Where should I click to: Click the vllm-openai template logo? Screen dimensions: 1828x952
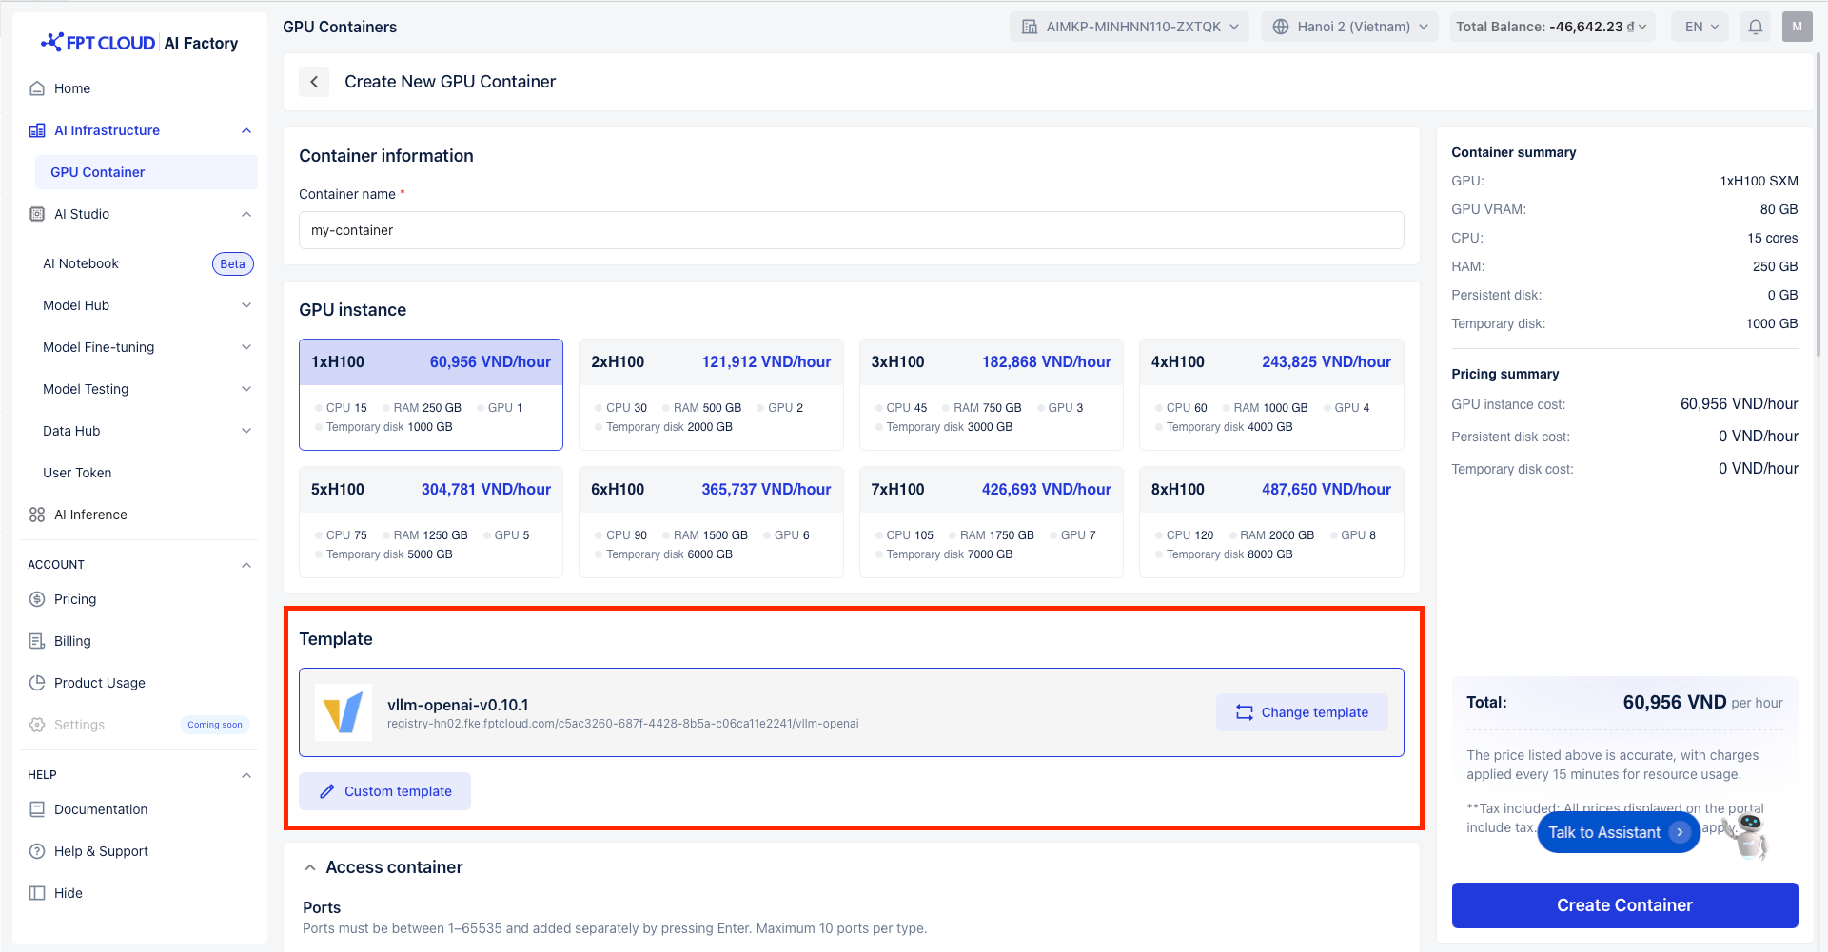pos(344,712)
